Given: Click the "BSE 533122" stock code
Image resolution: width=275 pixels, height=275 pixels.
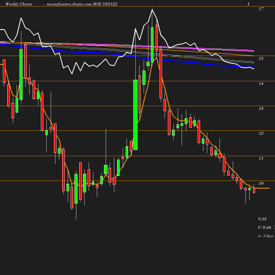Looking at the screenshot, I should tap(105, 4).
